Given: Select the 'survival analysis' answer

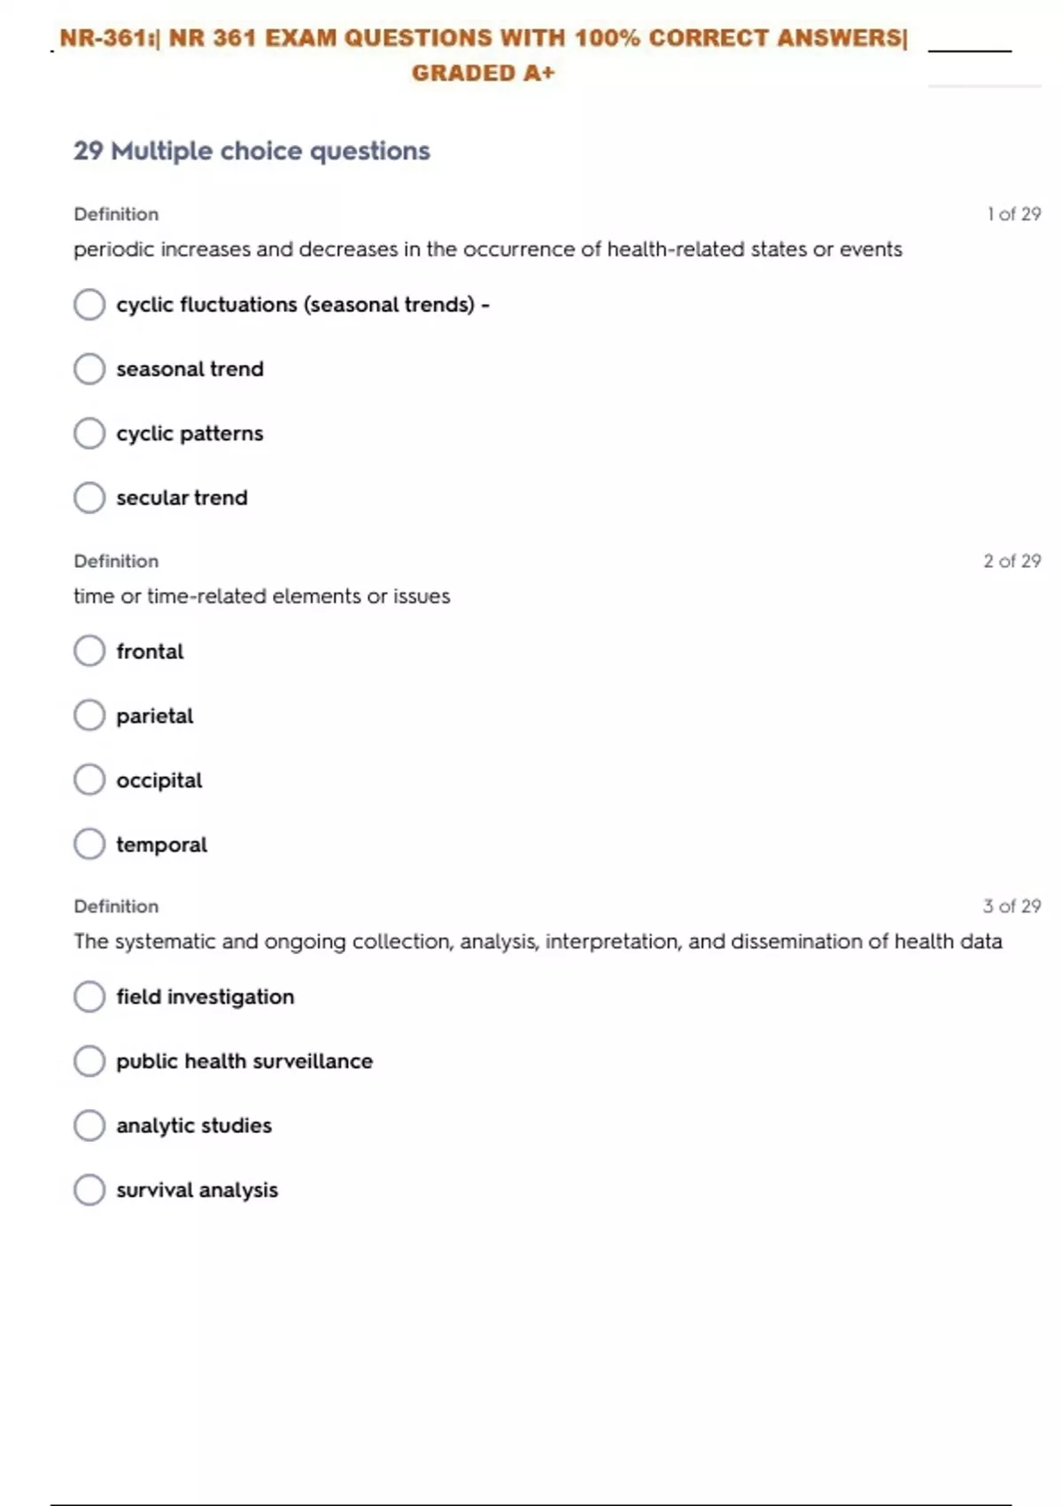Looking at the screenshot, I should click(89, 1190).
